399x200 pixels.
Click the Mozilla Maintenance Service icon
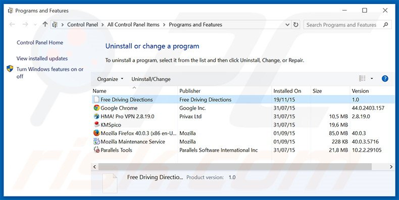point(96,142)
